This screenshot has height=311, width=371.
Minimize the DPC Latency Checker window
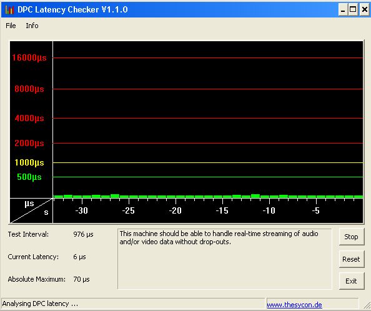pyautogui.click(x=342, y=10)
